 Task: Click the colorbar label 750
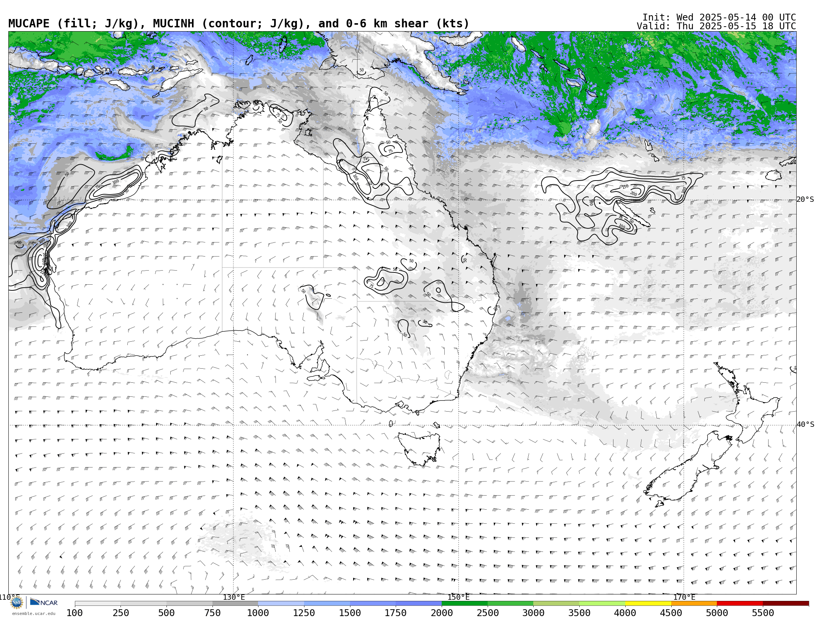tap(212, 613)
